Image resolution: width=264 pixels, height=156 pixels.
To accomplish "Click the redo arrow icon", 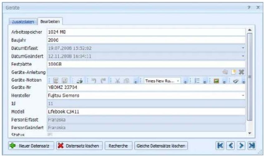I will [103, 81].
